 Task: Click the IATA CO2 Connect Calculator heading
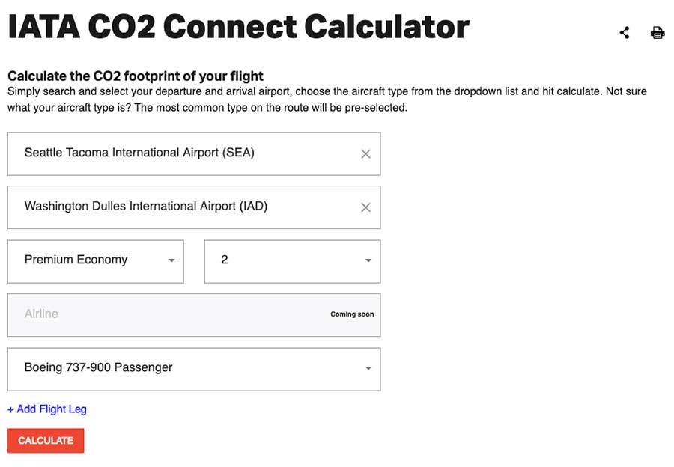[239, 27]
